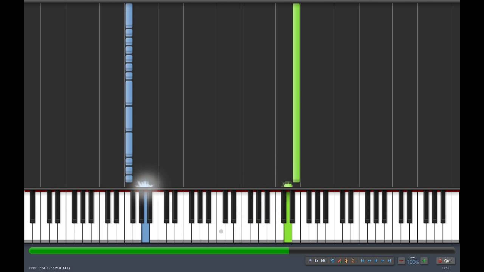Toggle the Mi note name labels
This screenshot has width=484, height=272.
click(323, 261)
